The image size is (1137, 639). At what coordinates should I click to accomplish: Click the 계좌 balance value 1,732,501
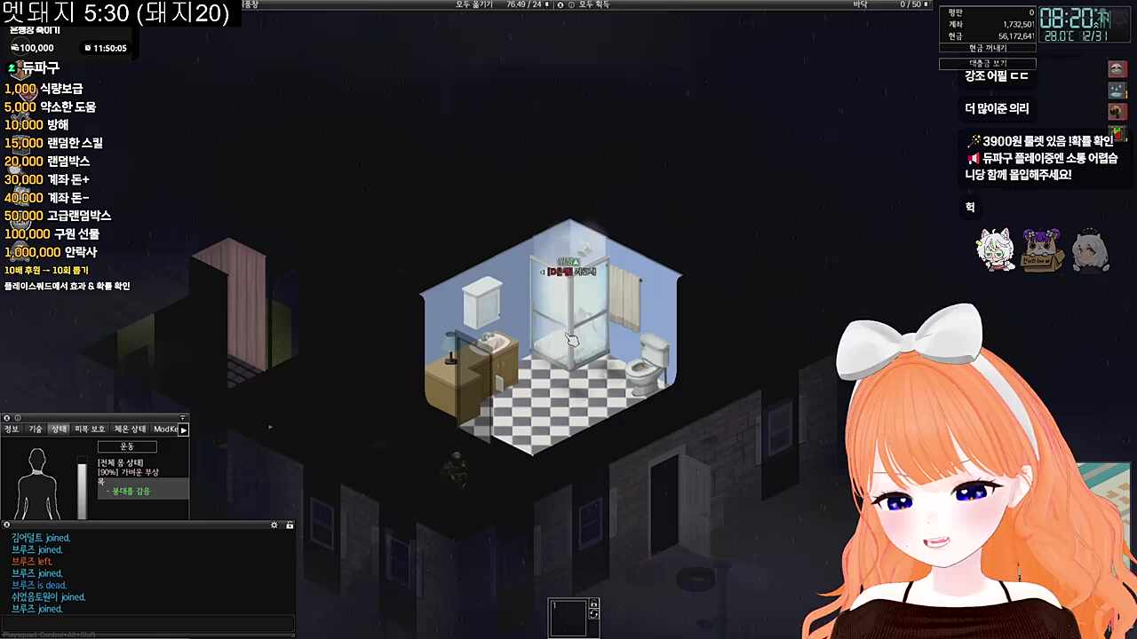(x=1018, y=24)
